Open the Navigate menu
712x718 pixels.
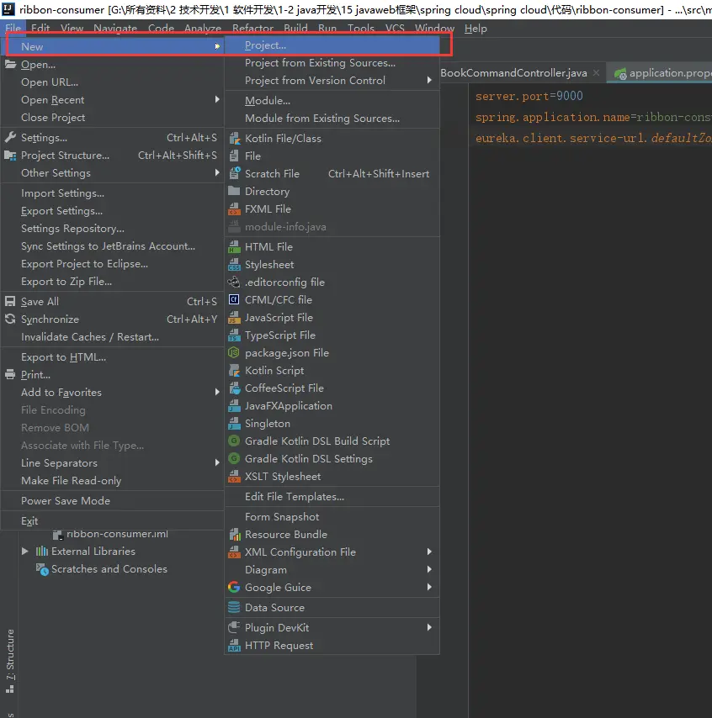[x=115, y=28]
